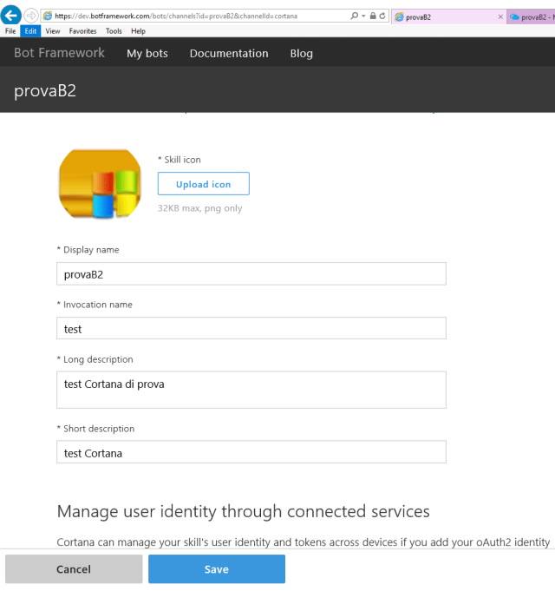Open the address bar dropdown arrow
Image resolution: width=555 pixels, height=591 pixels.
pos(363,16)
